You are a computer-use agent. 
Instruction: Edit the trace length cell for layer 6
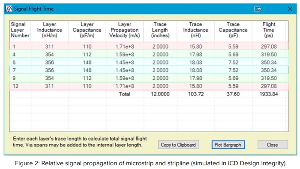coord(160,62)
